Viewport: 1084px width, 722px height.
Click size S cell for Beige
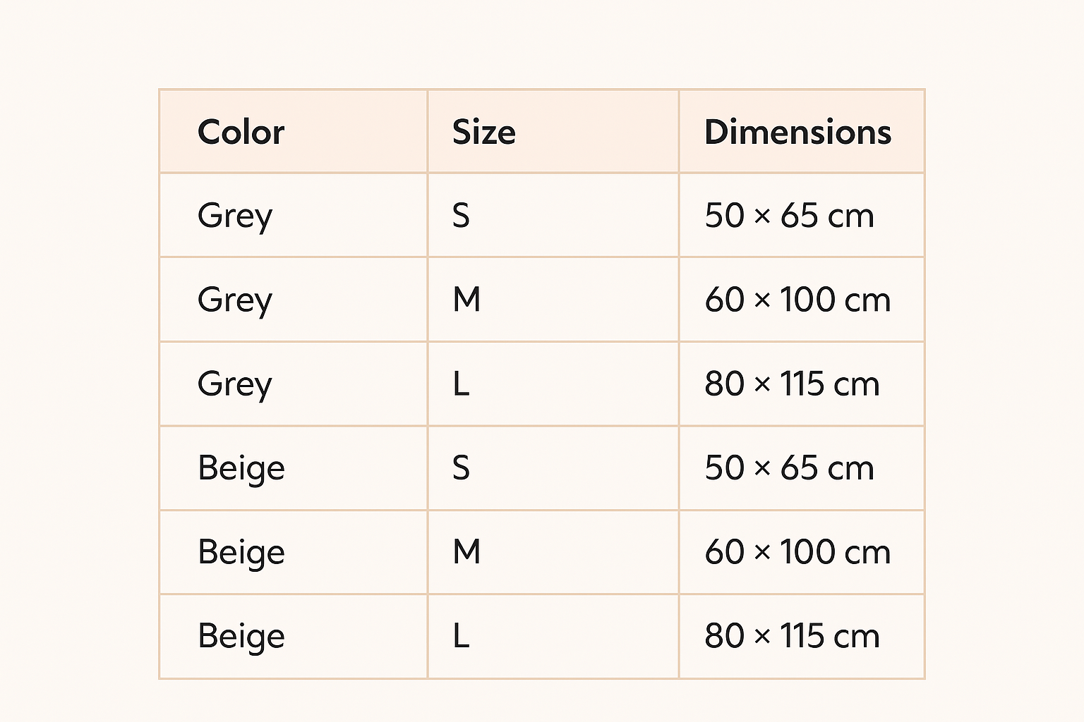(x=461, y=468)
